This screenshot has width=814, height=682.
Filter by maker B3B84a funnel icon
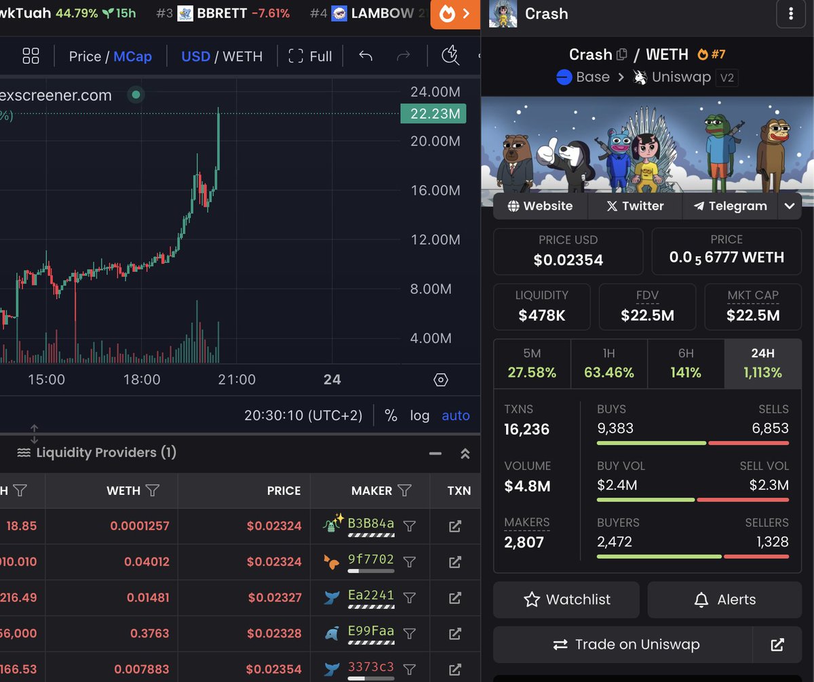pyautogui.click(x=409, y=526)
